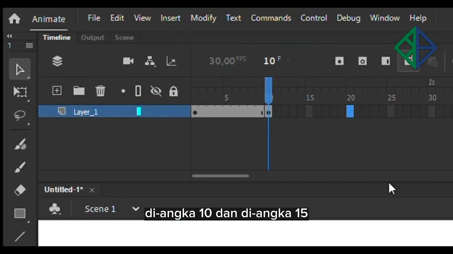453x254 pixels.
Task: Open the Control menu
Action: (x=314, y=18)
